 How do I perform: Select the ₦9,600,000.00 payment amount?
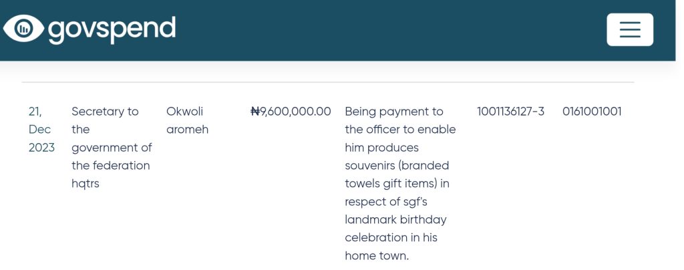click(x=291, y=112)
